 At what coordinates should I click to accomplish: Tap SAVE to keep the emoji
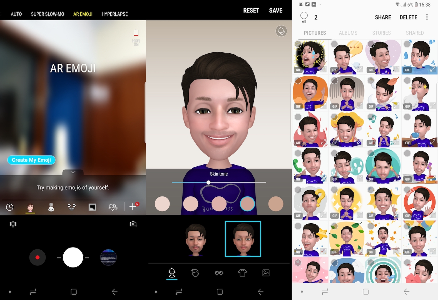coord(275,11)
